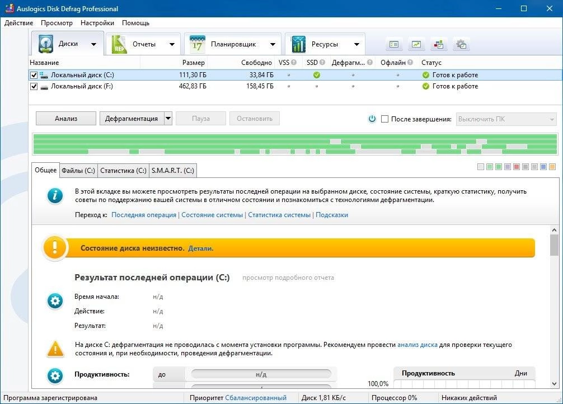Click the Windows drive icon of disk C:
The height and width of the screenshot is (404, 563).
(x=44, y=75)
